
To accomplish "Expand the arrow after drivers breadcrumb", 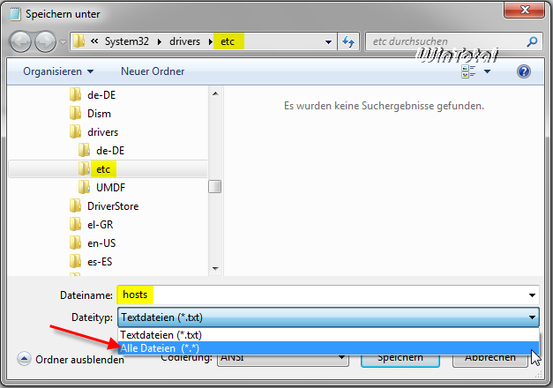I will click(x=211, y=41).
